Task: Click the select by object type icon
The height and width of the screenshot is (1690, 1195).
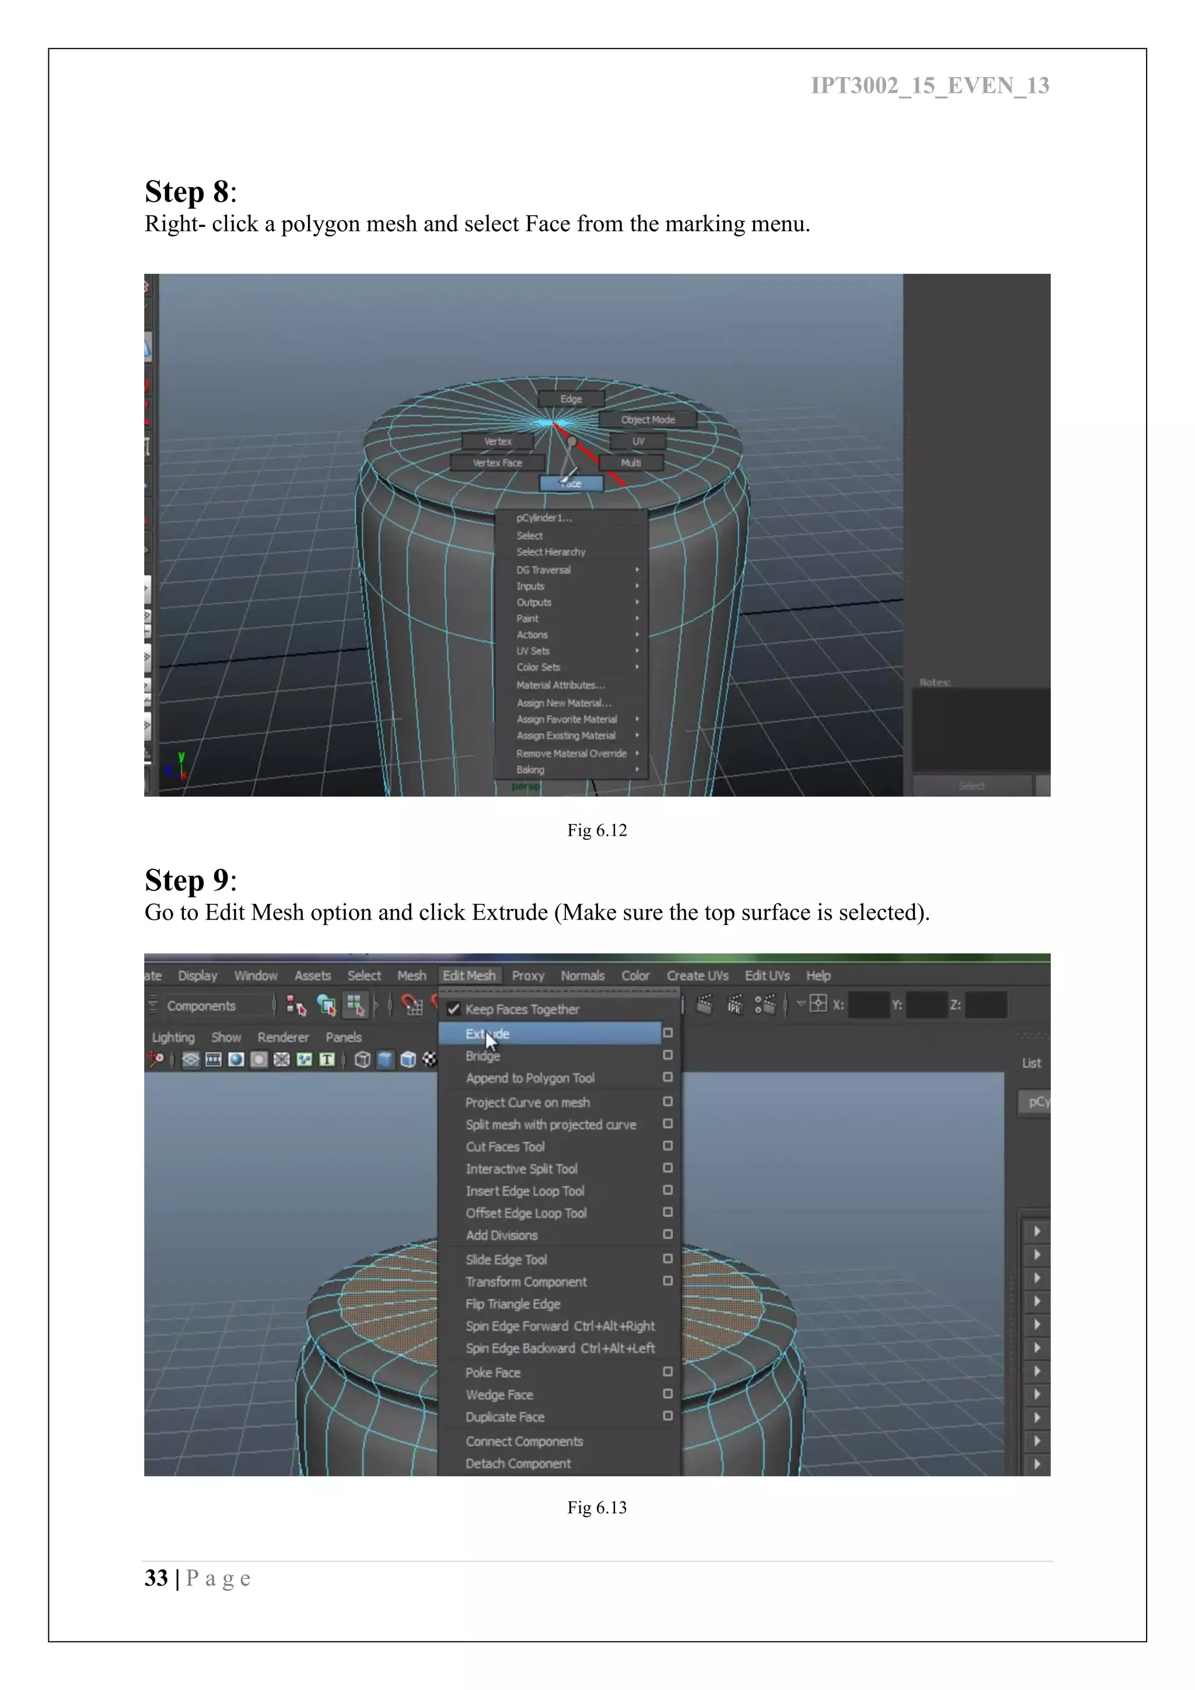Action: (326, 1005)
